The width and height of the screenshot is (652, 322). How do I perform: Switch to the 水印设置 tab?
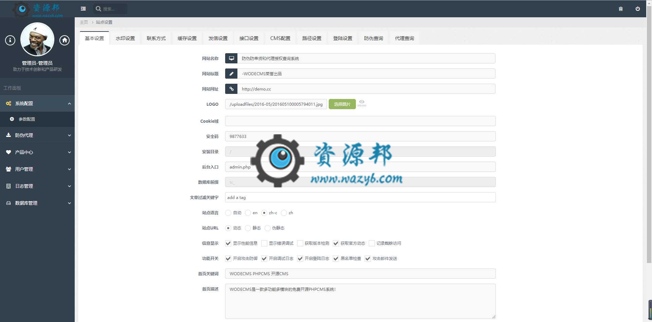click(x=125, y=38)
